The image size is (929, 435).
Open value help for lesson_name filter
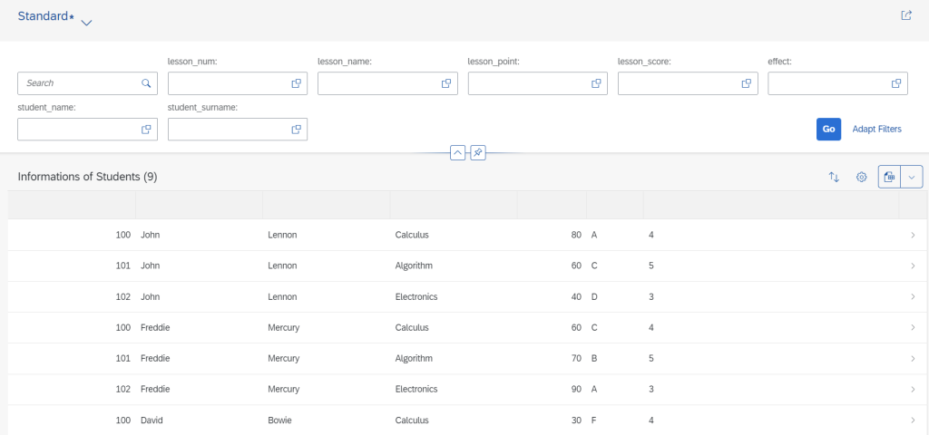446,83
